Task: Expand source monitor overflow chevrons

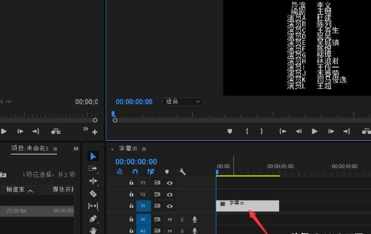Action: (86, 129)
